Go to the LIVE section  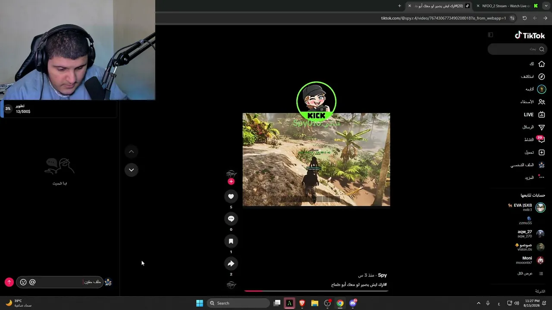tap(534, 115)
